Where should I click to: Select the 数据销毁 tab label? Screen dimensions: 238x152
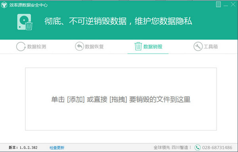click(x=153, y=46)
